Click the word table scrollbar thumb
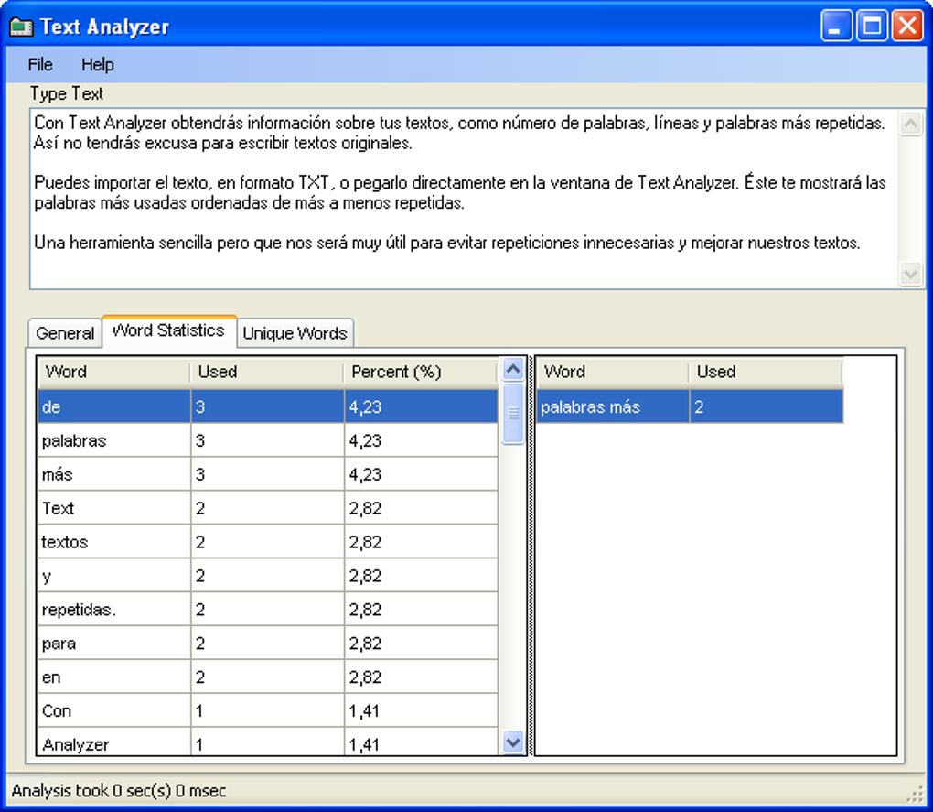933x812 pixels. 513,413
